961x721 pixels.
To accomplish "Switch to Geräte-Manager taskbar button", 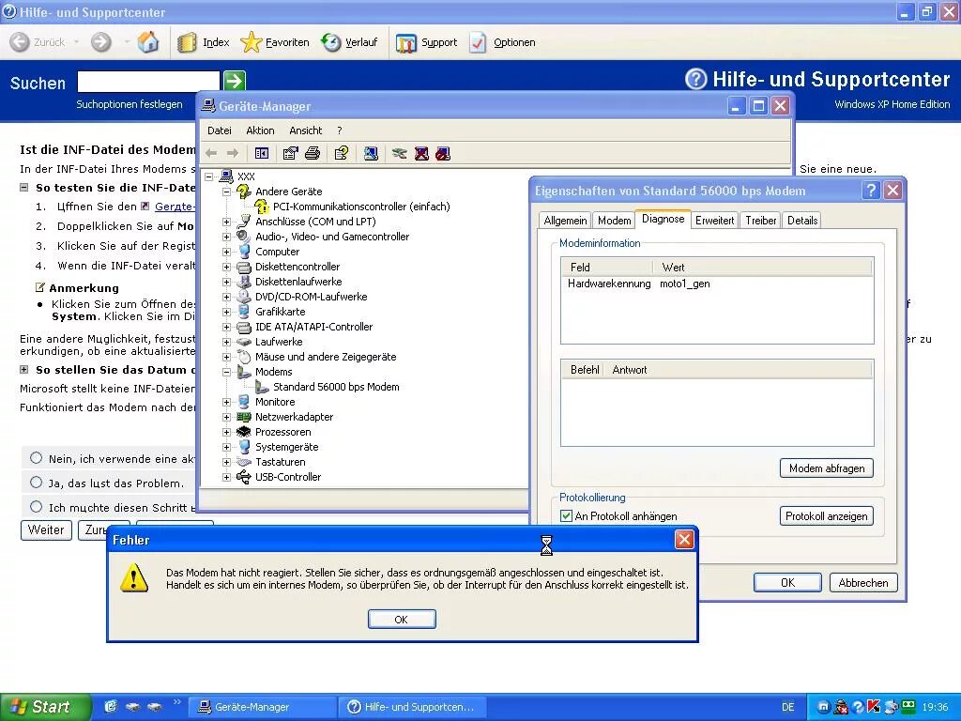I will (262, 707).
